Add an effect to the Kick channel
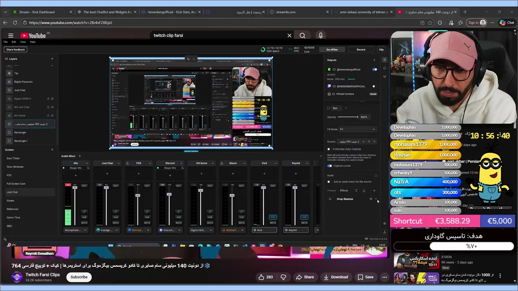Screen dimensions: 518x291 (x=264, y=174)
